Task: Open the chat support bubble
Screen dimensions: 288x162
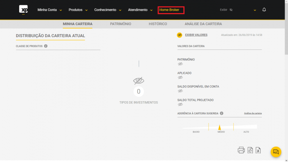Action: [x=276, y=152]
